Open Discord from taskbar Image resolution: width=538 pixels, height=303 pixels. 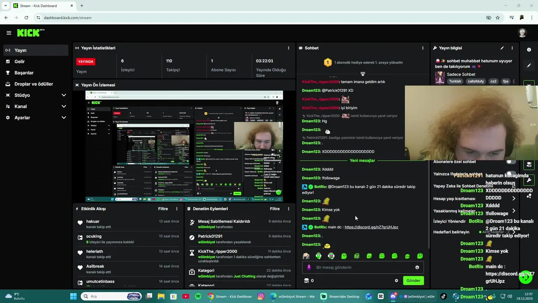(393, 296)
